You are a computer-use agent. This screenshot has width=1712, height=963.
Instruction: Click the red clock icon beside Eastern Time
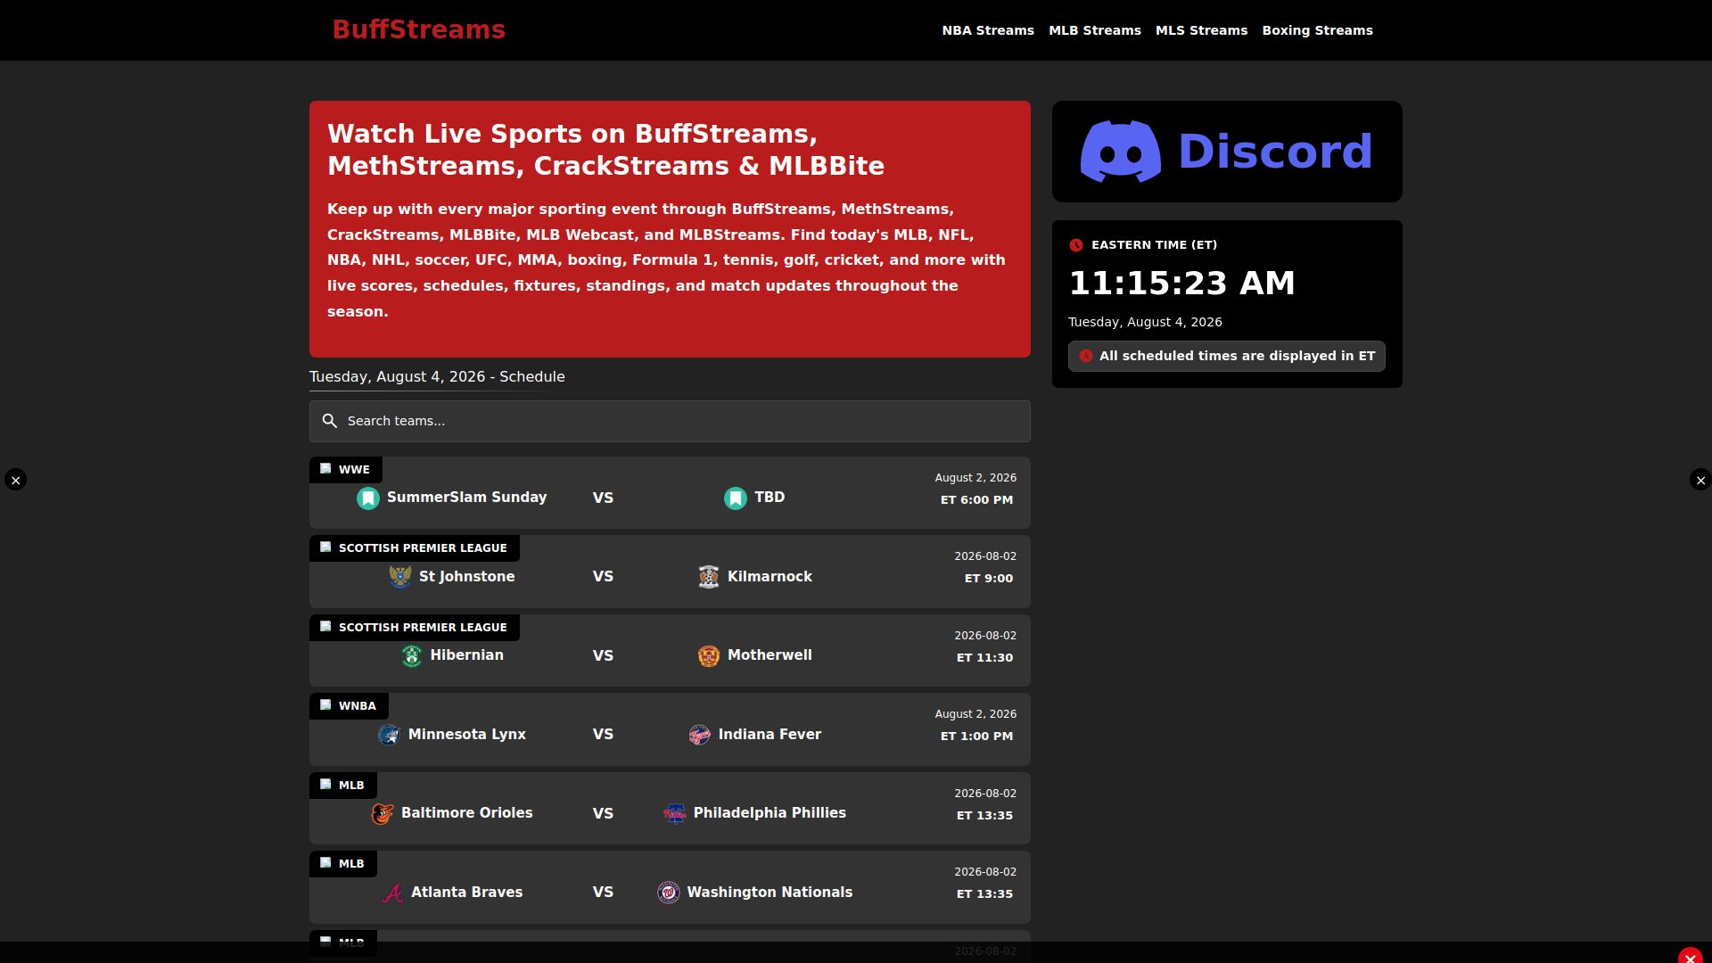(1076, 245)
